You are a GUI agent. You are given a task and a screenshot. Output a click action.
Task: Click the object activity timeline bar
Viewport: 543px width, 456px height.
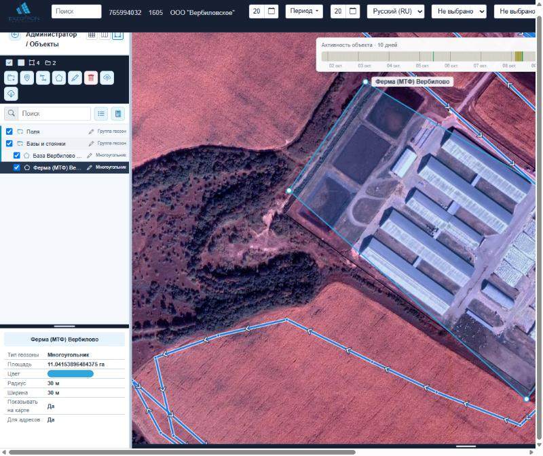(x=428, y=56)
